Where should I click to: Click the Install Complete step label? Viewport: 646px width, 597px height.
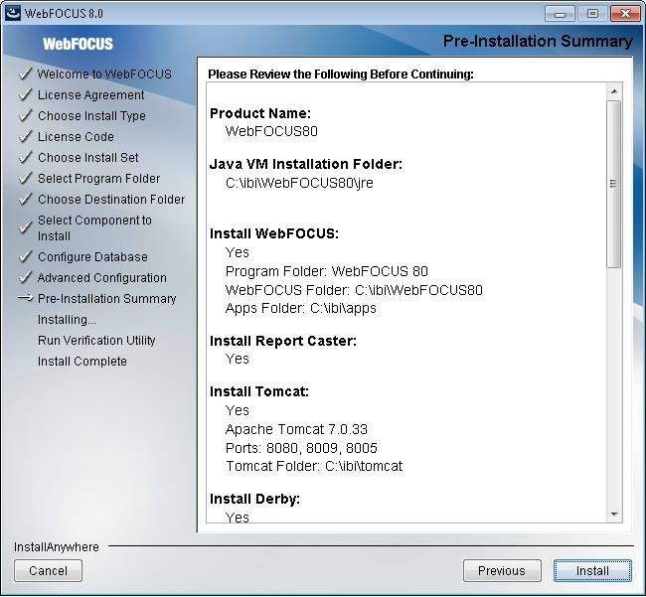pyautogui.click(x=82, y=362)
